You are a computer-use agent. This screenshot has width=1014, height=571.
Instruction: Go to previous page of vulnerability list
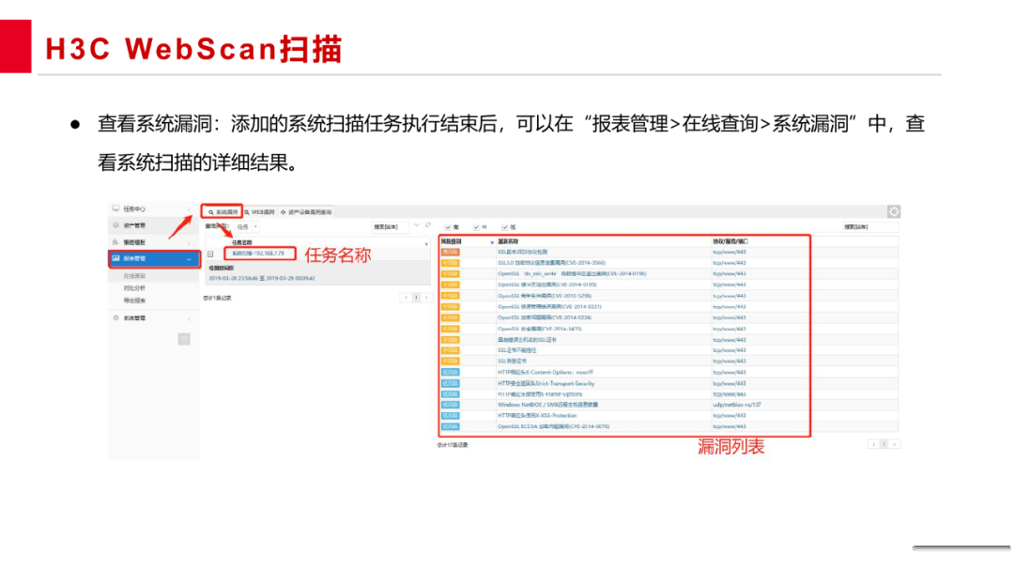pyautogui.click(x=874, y=444)
